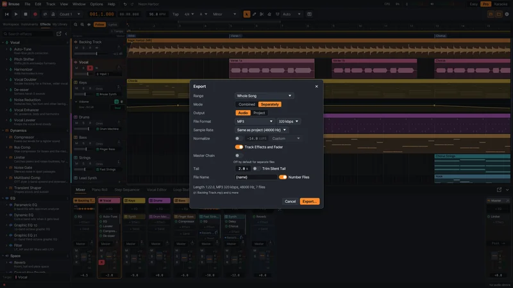This screenshot has height=288, width=513.
Task: Open the Instruments browser tab
Action: click(x=29, y=24)
